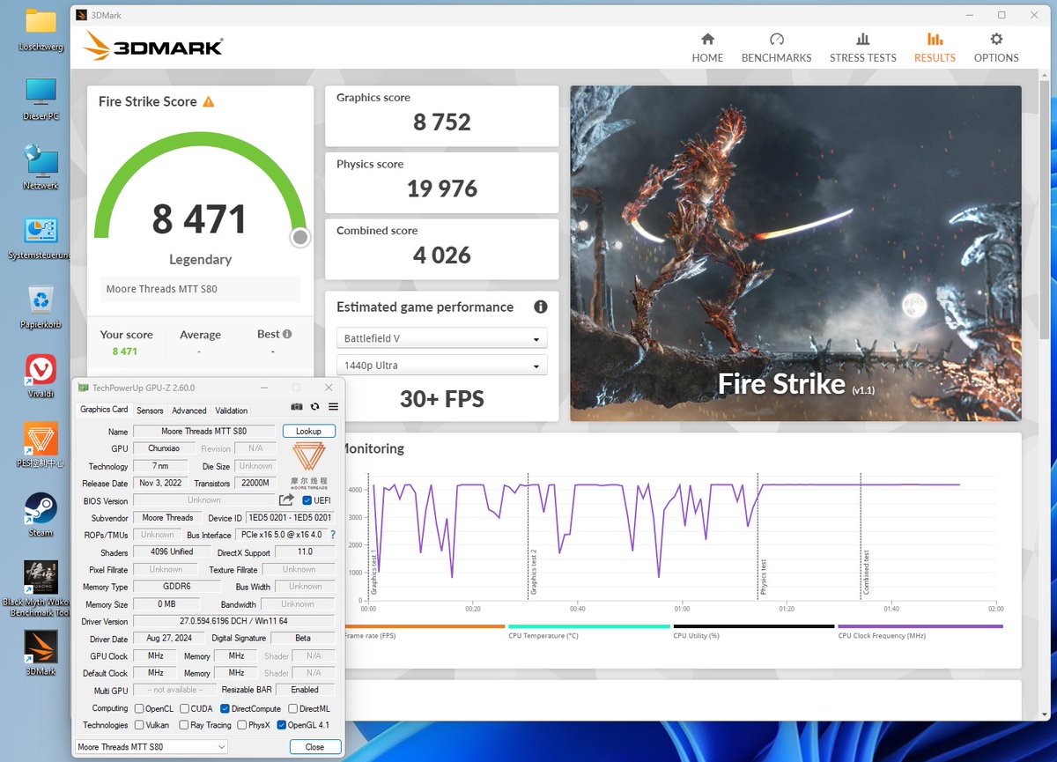Screen dimensions: 1057x762
Task: Click the 3DMark vertical scrollbar
Action: tap(1046, 211)
